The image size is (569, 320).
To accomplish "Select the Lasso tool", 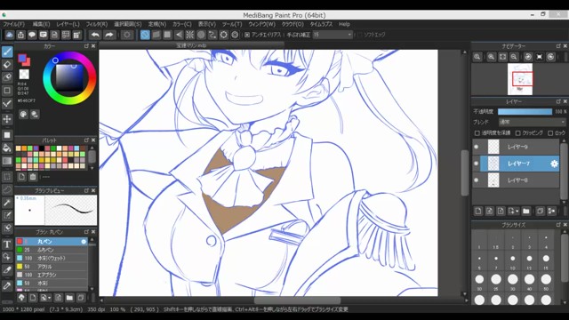I will click(x=7, y=189).
